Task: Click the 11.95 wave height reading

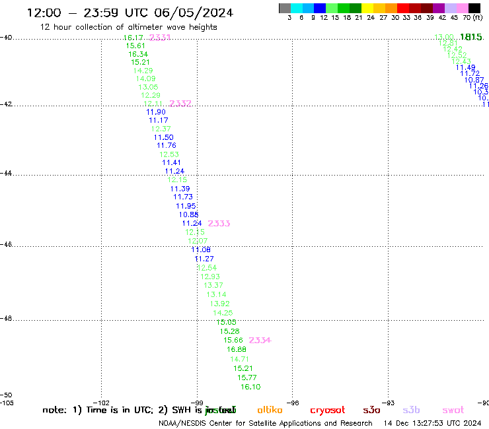Action: coord(186,206)
